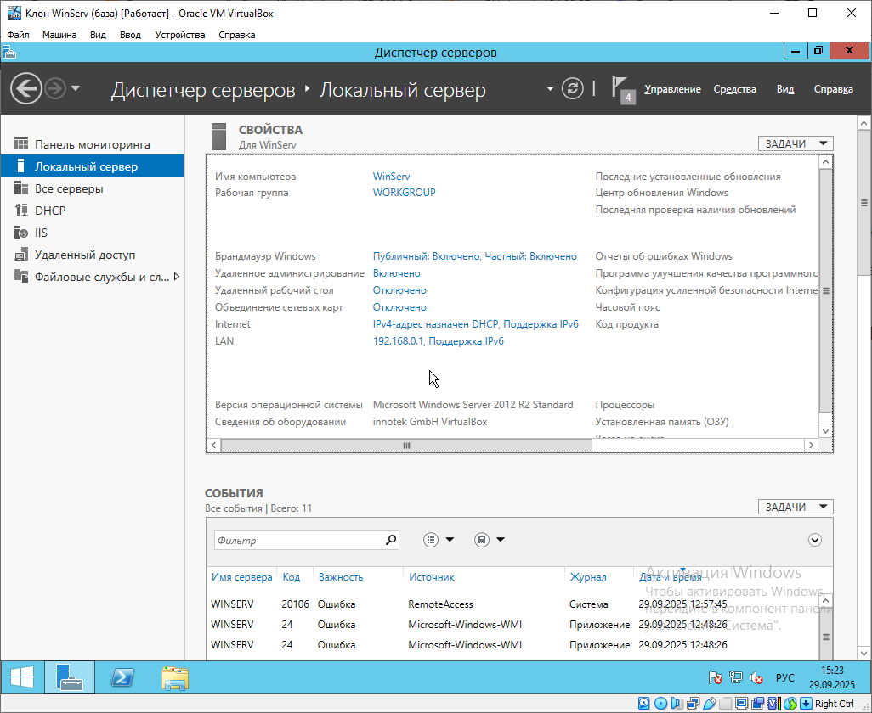This screenshot has height=713, width=872.
Task: Click the forward navigation arrow
Action: point(55,88)
